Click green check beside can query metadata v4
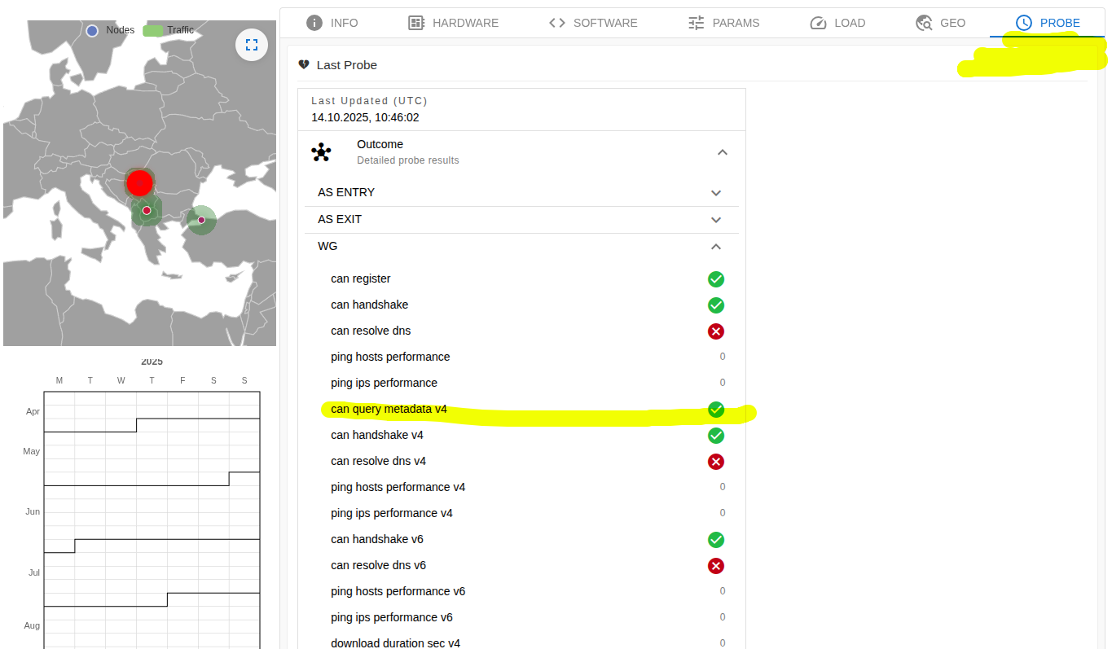 (x=715, y=410)
